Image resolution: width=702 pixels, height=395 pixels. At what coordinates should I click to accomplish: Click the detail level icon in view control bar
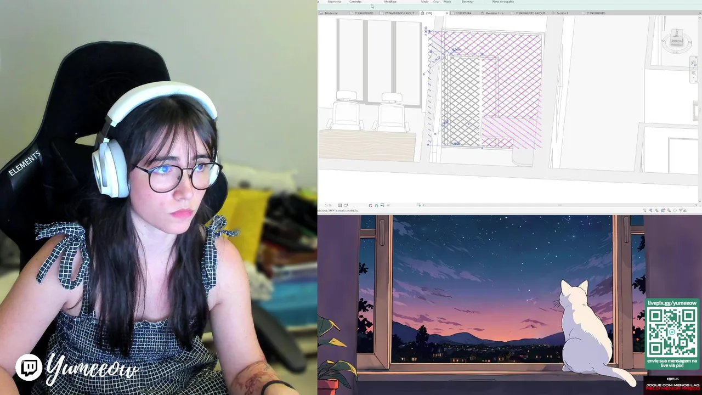coord(339,205)
